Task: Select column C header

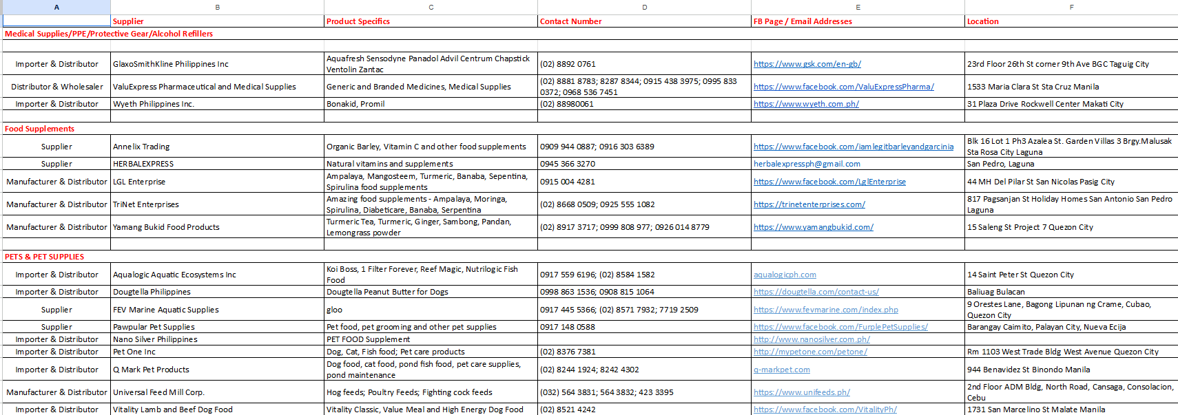Action: click(x=431, y=7)
